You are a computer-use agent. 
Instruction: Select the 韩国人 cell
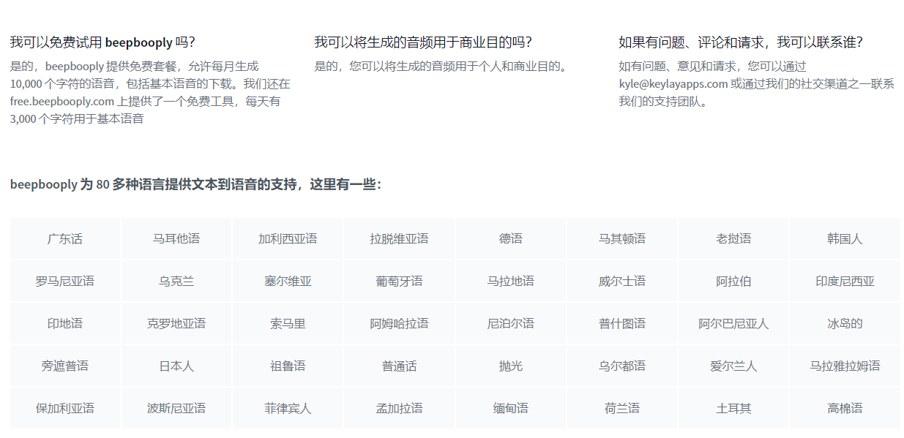click(845, 238)
